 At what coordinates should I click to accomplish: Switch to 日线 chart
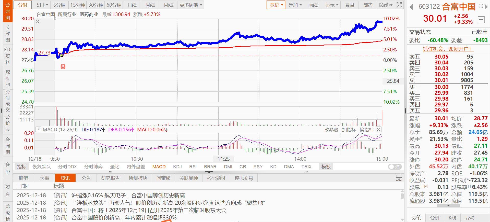[x=132, y=5]
